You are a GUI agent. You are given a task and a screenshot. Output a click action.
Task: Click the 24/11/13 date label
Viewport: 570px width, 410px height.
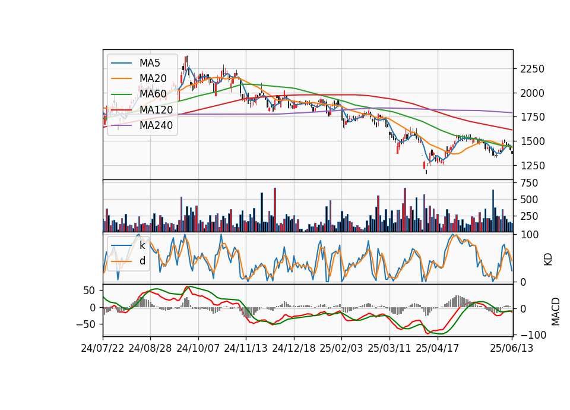pyautogui.click(x=246, y=348)
